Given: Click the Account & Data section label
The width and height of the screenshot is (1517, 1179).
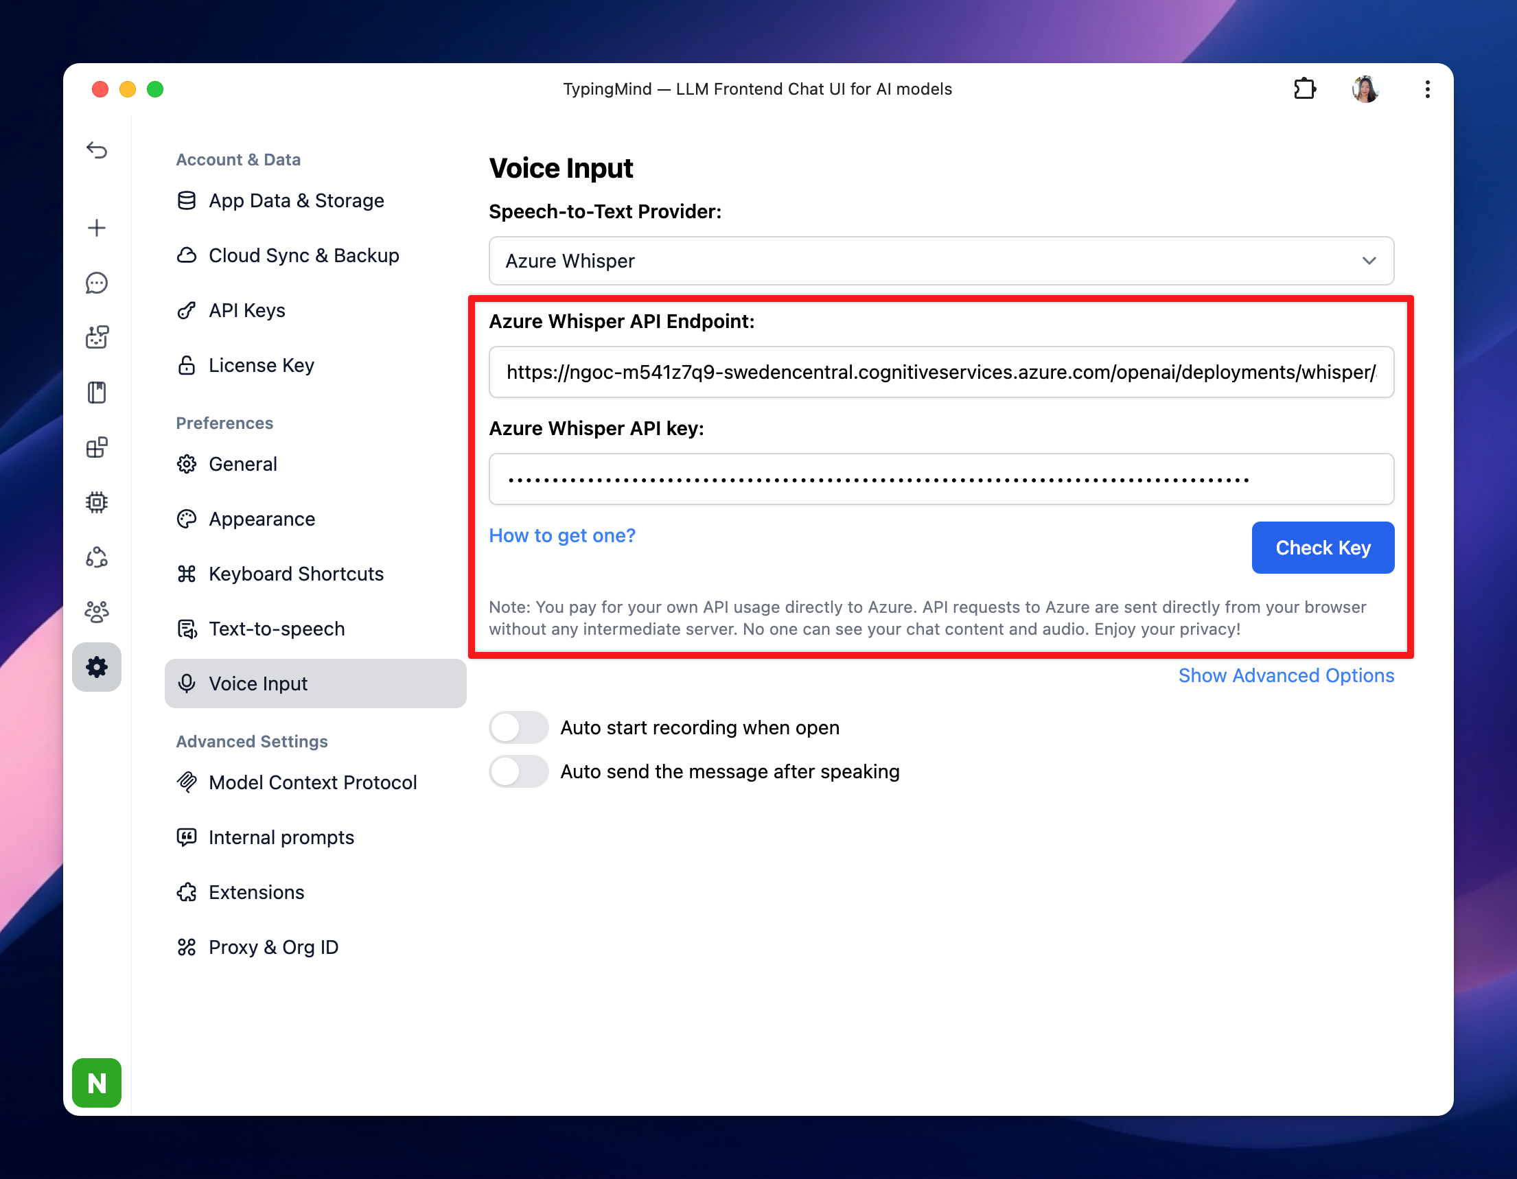Looking at the screenshot, I should click(238, 160).
